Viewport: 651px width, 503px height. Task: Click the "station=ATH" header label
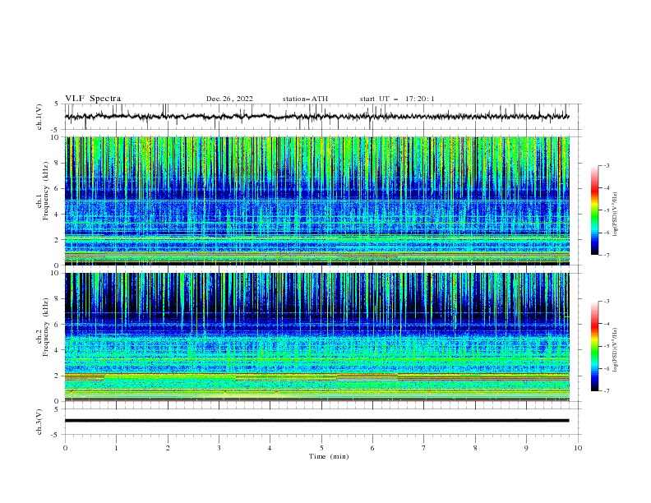(305, 99)
